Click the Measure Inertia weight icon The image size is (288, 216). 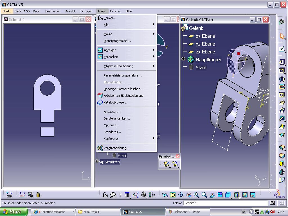(38, 195)
